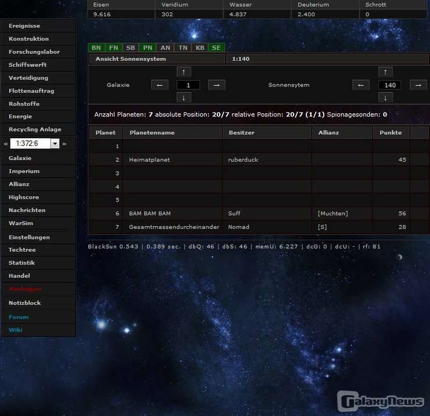The image size is (430, 416).
Task: Open Handel in the sidebar
Action: 38,275
